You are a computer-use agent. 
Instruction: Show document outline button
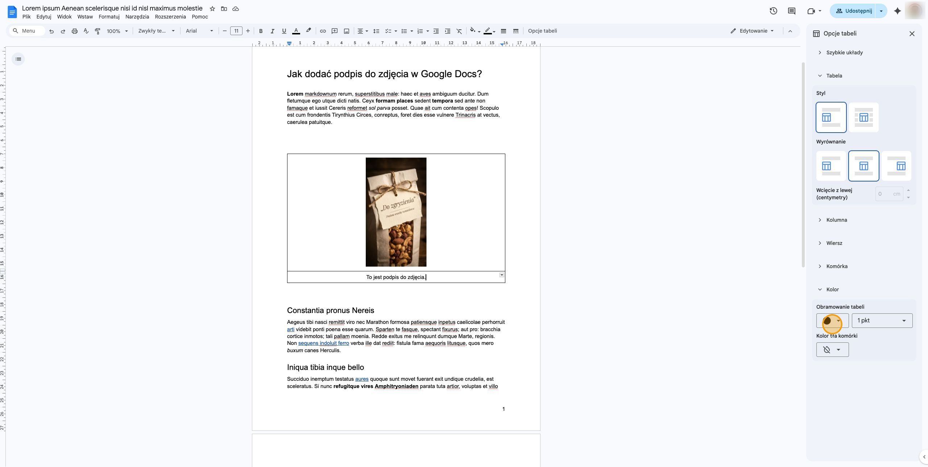coord(18,59)
